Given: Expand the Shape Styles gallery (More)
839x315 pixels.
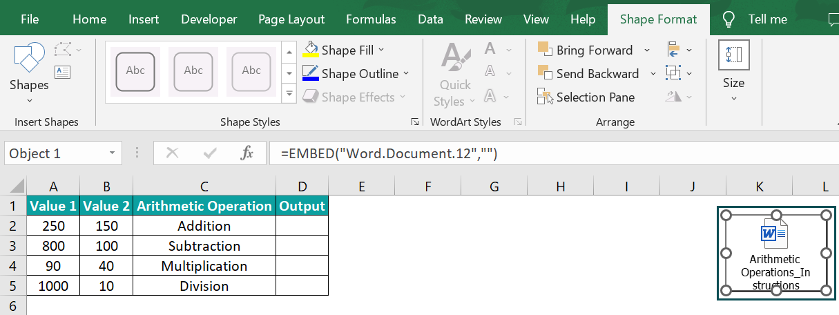Looking at the screenshot, I should click(289, 95).
